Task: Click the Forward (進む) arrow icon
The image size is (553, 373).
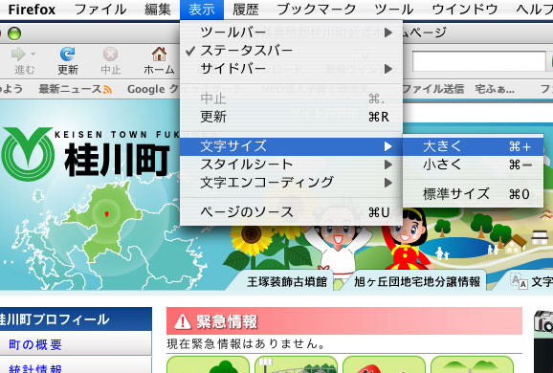Action: pyautogui.click(x=18, y=54)
